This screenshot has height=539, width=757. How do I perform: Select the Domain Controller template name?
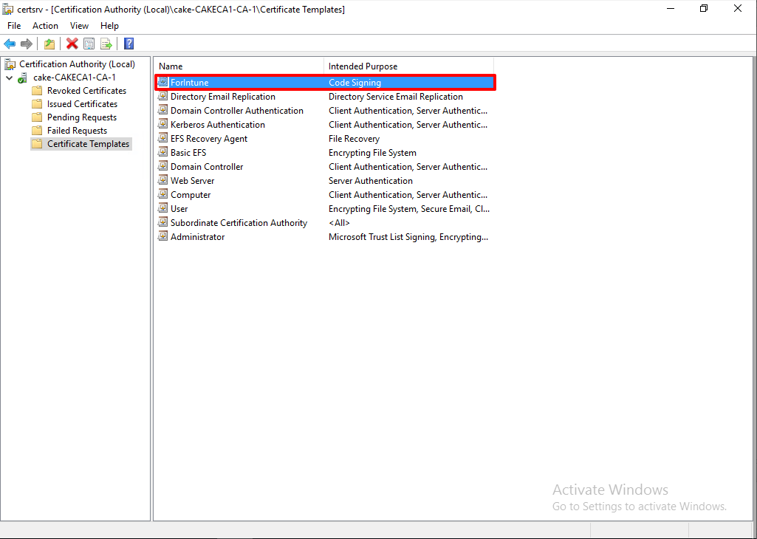pyautogui.click(x=207, y=166)
